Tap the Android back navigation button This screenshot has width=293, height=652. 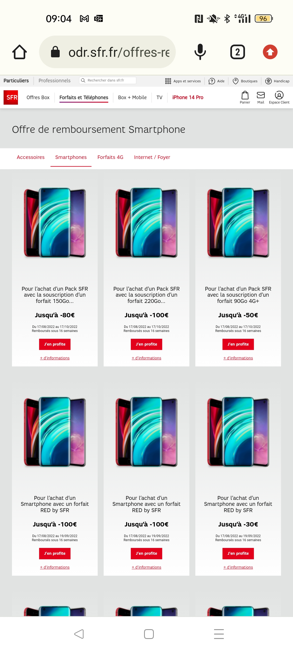pyautogui.click(x=79, y=634)
